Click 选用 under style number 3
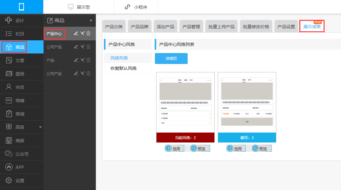 pos(236,149)
